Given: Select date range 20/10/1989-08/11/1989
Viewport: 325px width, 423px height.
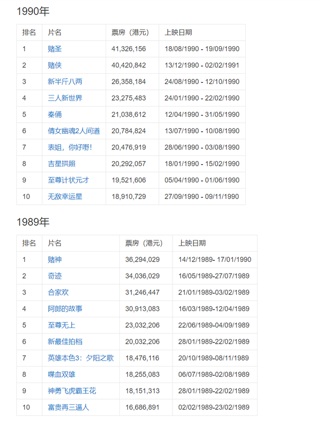Looking at the screenshot, I should tap(213, 358).
